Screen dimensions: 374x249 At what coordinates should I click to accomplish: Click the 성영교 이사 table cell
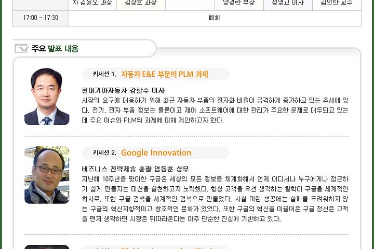(288, 3)
